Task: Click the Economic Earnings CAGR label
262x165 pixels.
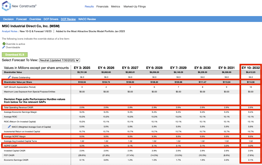Action: [16, 160]
